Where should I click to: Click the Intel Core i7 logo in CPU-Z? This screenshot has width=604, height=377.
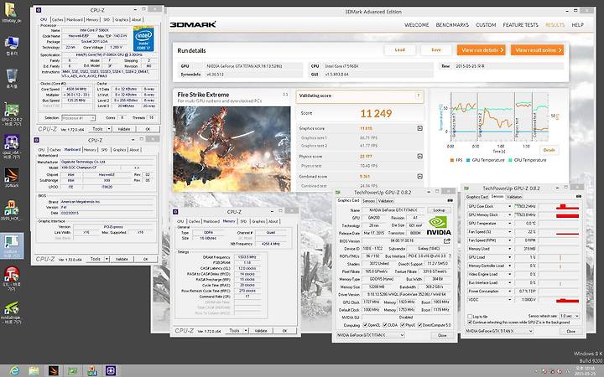click(x=143, y=39)
